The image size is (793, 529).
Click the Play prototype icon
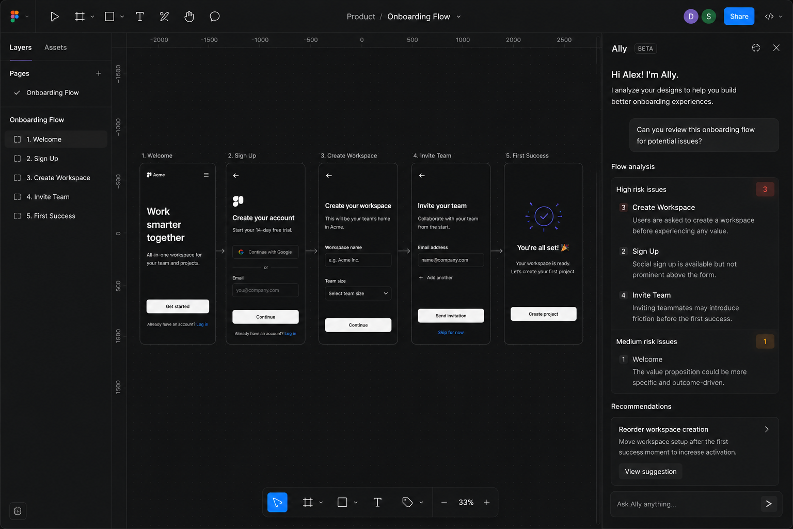(x=54, y=17)
